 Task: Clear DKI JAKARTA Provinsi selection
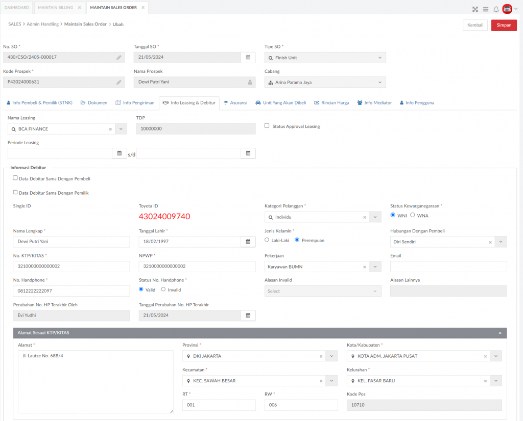(x=321, y=356)
